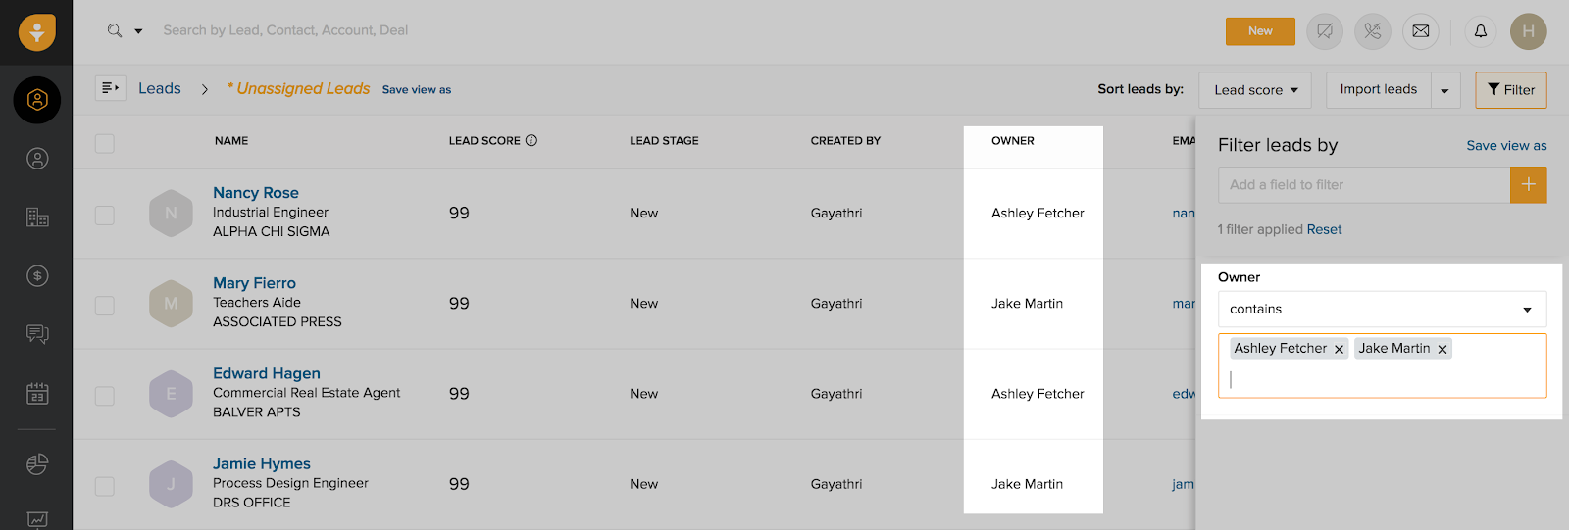Open the notifications bell icon
This screenshot has width=1569, height=530.
click(x=1481, y=31)
